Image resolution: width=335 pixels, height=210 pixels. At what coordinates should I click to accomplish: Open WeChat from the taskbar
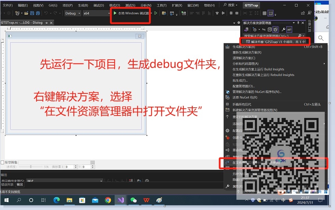tap(133, 200)
